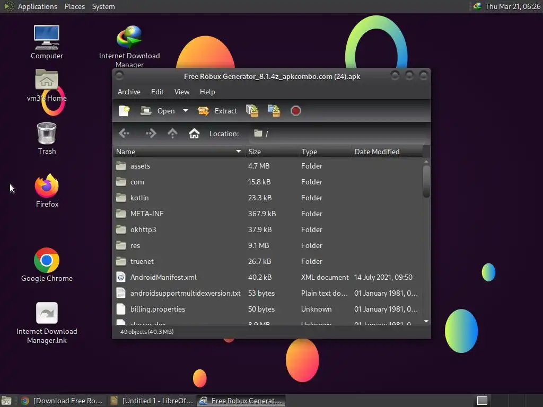Click the 14 July 2021, 09:50 date

click(x=383, y=277)
